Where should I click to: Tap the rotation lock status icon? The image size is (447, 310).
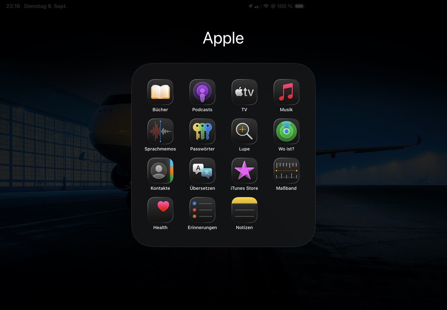point(273,6)
